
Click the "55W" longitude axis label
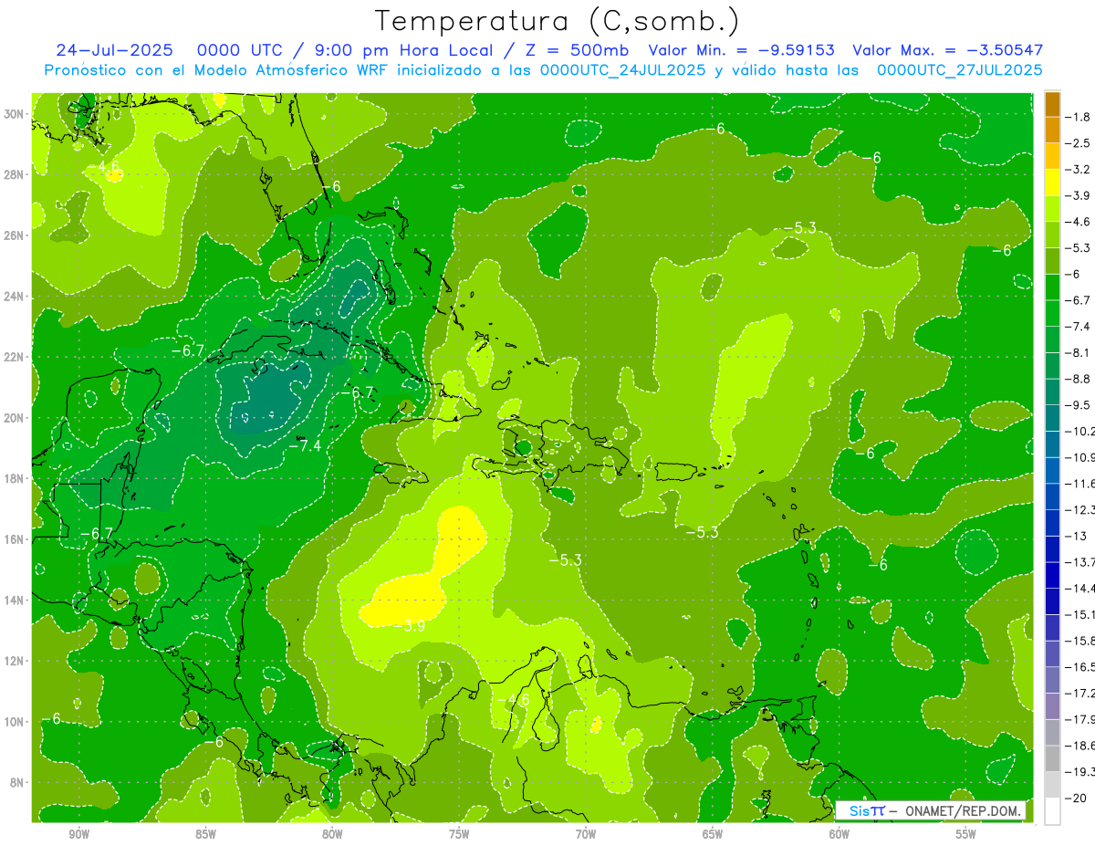[966, 834]
